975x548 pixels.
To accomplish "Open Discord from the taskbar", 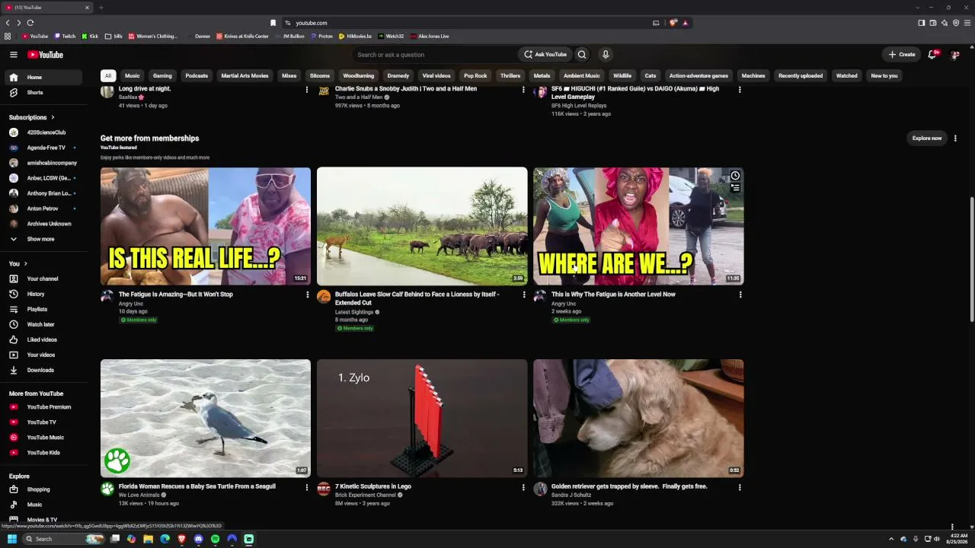I will point(199,539).
